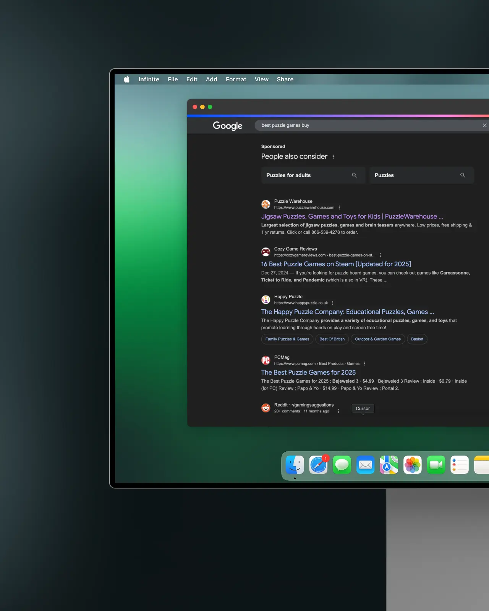Click Best Of British sitelink chip
The image size is (489, 611).
point(332,339)
